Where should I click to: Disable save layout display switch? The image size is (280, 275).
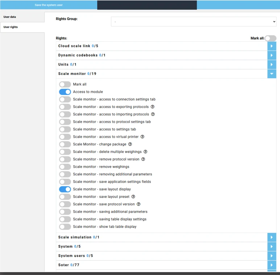[x=65, y=189]
